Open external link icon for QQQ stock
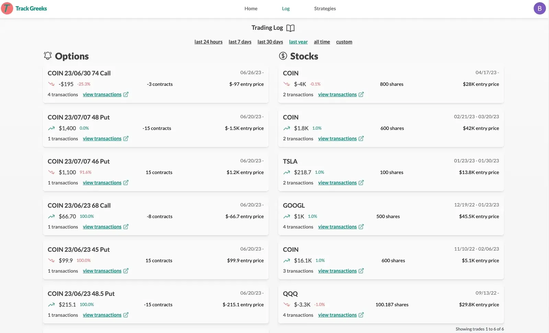The image size is (549, 333). pos(361,315)
